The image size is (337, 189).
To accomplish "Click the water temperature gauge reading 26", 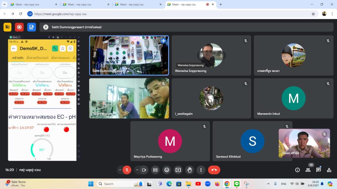I will [x=42, y=149].
